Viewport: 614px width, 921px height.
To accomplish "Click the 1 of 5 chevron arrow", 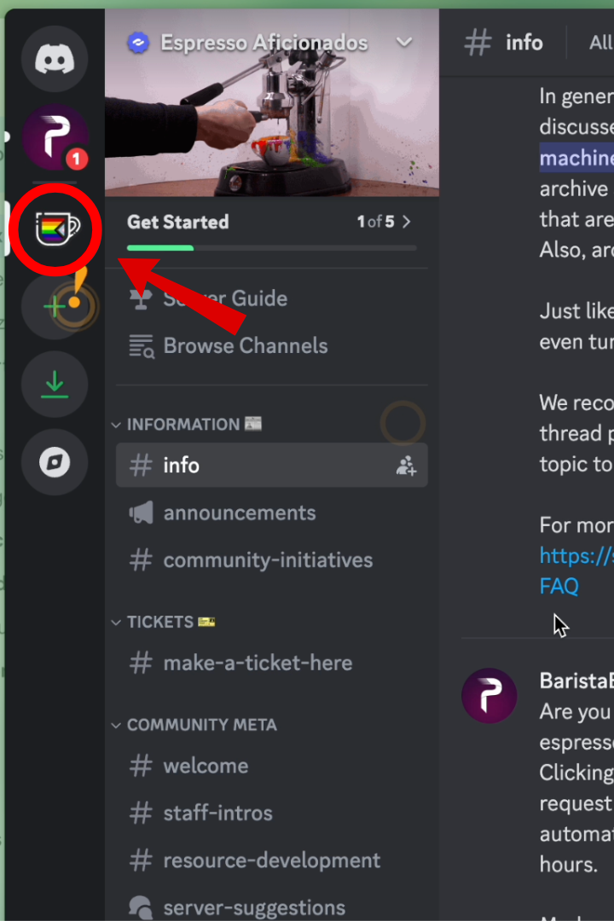I will [x=406, y=222].
